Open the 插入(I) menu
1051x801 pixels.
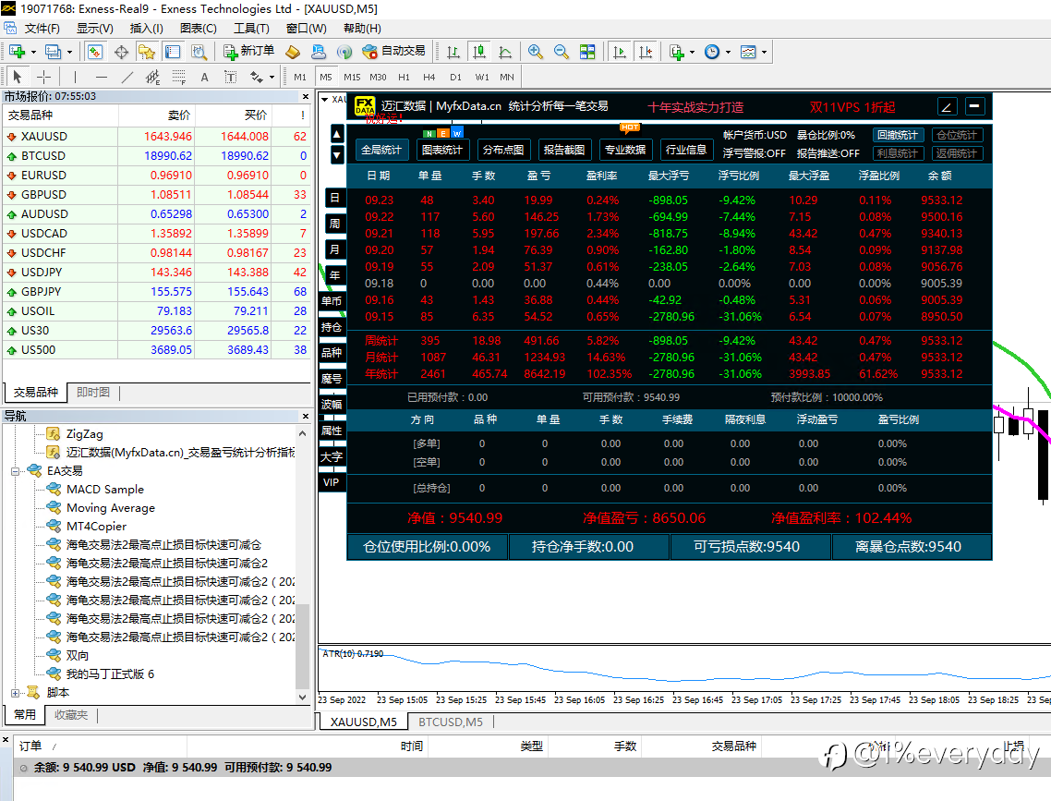(146, 28)
